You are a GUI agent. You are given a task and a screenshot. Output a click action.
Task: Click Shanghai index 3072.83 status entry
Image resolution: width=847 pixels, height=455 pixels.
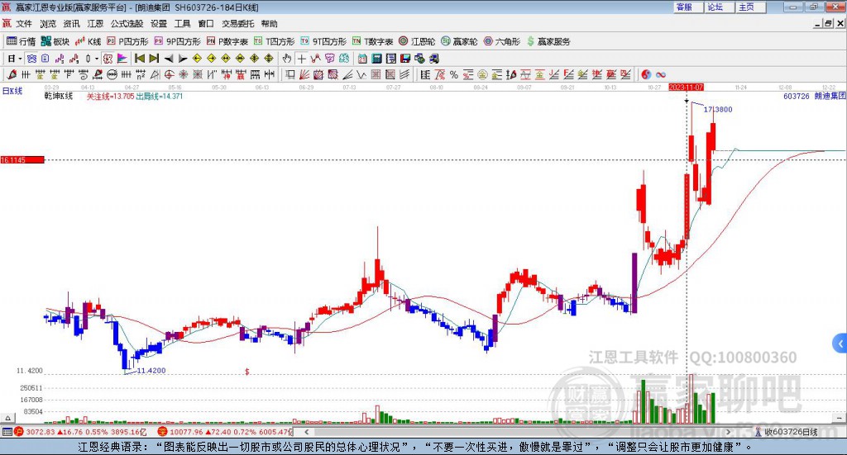80,432
